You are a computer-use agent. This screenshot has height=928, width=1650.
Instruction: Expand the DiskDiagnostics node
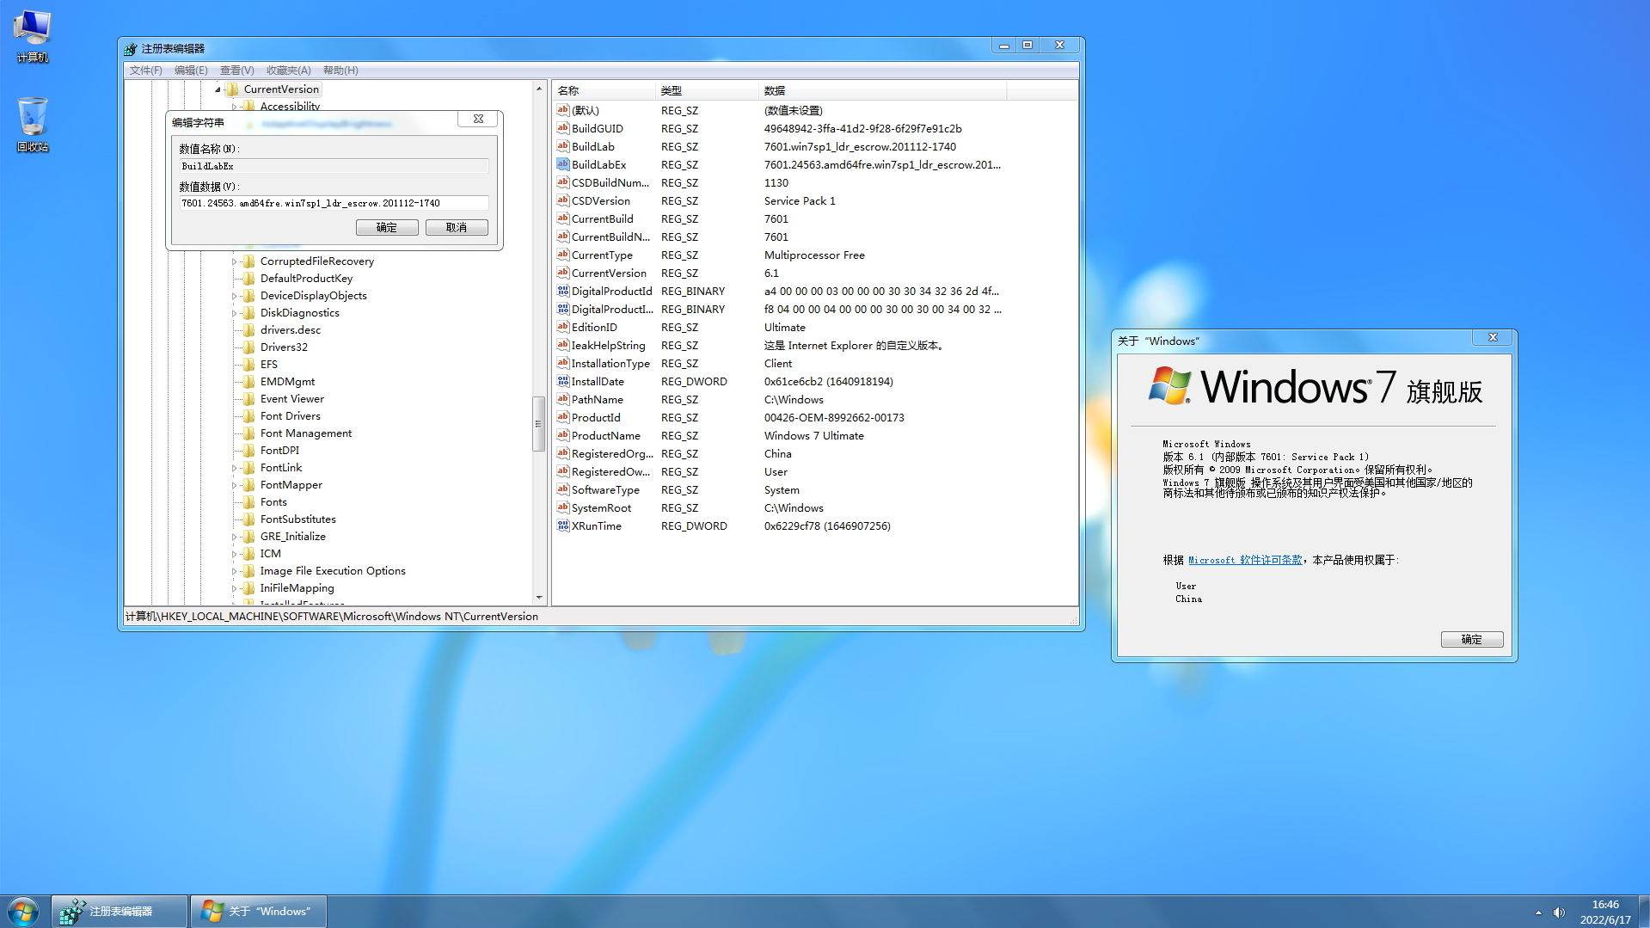(234, 313)
